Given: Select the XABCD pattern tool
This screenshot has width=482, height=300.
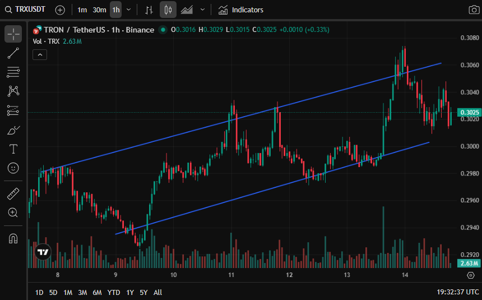Looking at the screenshot, I should 13,91.
